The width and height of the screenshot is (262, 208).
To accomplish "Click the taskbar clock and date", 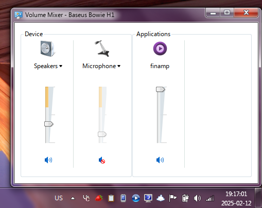I will tap(236, 199).
